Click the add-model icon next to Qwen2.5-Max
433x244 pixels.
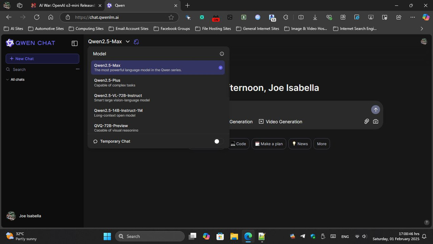(136, 42)
